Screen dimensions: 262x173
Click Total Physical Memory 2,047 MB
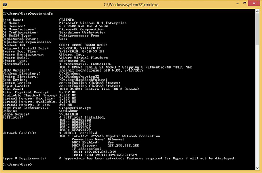[x=68, y=92]
